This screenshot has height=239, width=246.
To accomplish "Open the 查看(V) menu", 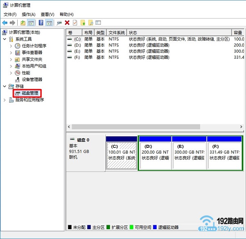I will pos(47,14).
